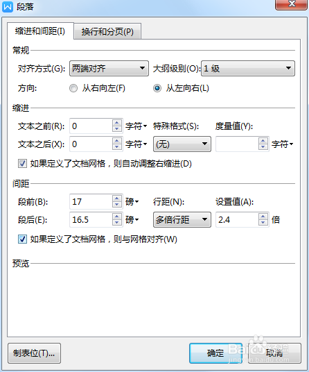309x372 pixels.
Task: Increase 文本之后 value with up arrow
Action: pyautogui.click(x=117, y=141)
